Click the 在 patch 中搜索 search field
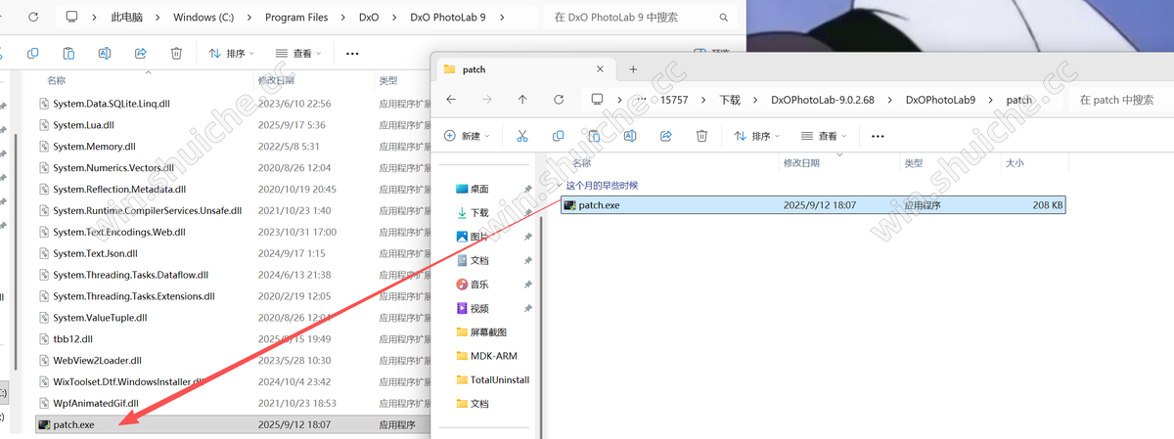The image size is (1174, 439). [x=1121, y=100]
